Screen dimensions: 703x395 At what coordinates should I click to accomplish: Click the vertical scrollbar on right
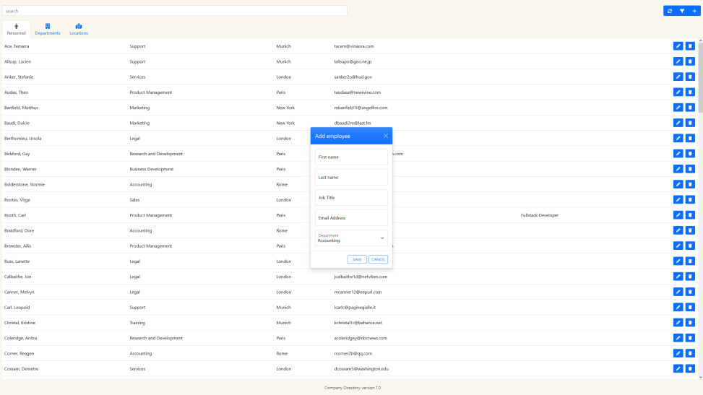click(x=700, y=79)
